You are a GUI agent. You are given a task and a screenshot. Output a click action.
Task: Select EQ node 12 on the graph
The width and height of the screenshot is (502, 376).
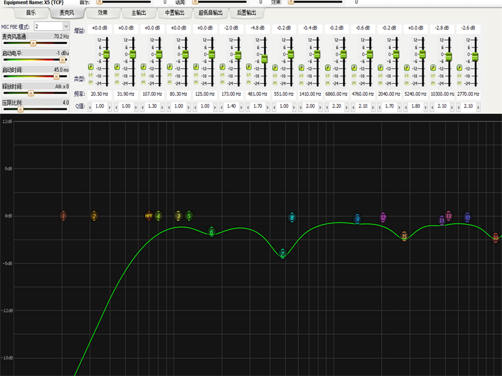pos(383,217)
